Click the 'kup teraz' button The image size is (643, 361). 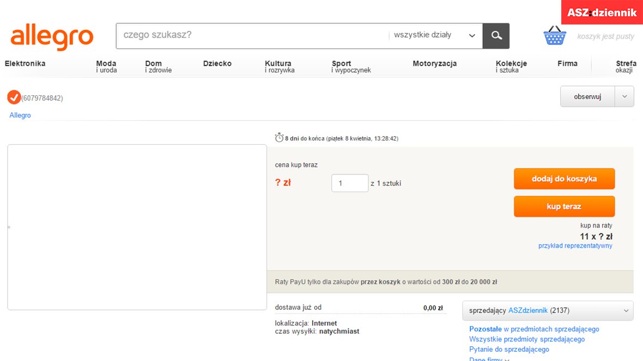tap(565, 206)
